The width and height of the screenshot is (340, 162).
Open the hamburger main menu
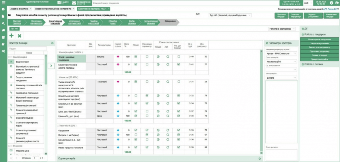pyautogui.click(x=3, y=3)
